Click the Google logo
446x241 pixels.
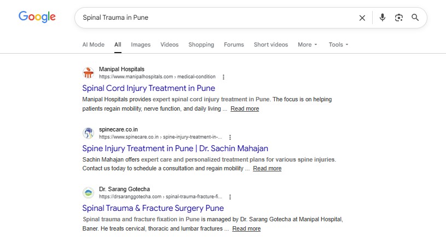[x=37, y=17]
